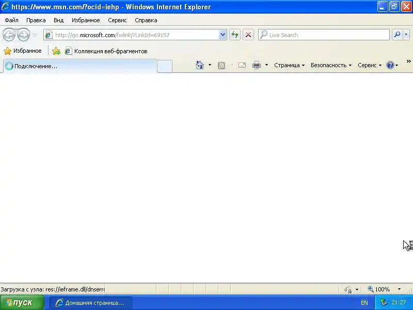Click the 21:27 clock
413x310 pixels.
399,303
